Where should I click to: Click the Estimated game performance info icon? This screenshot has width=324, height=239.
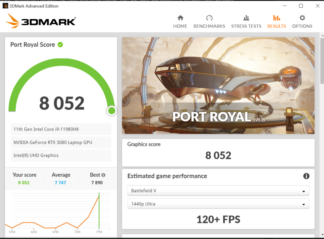pos(306,176)
